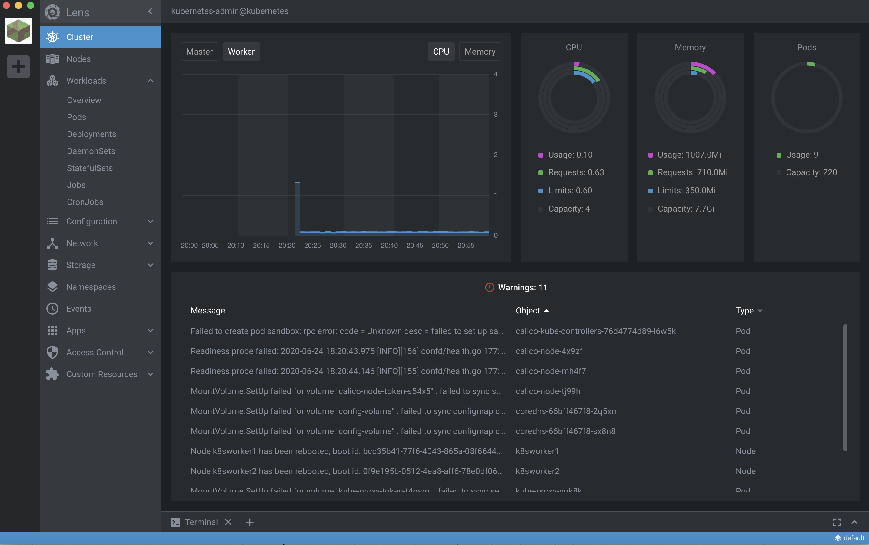869x545 pixels.
Task: Click the add cluster plus icon
Action: point(18,66)
